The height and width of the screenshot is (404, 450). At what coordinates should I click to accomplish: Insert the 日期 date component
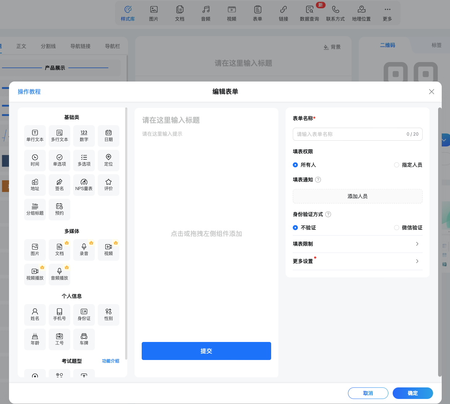[109, 136]
